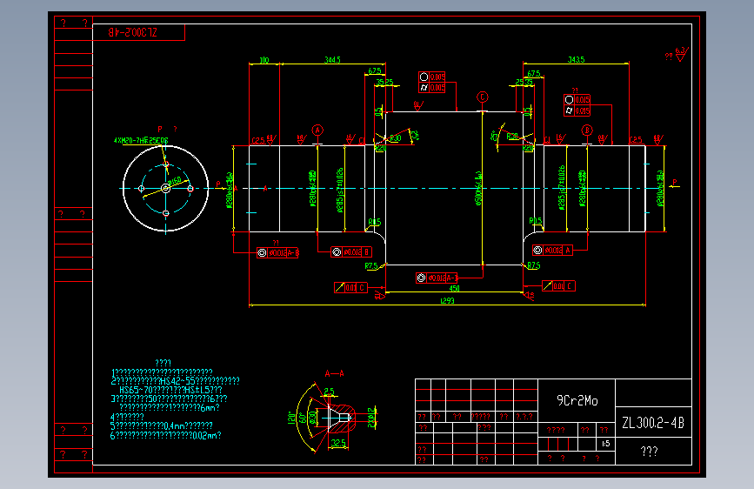
Task: Click the concentricity frame referencing datum A
Action: [x=552, y=251]
